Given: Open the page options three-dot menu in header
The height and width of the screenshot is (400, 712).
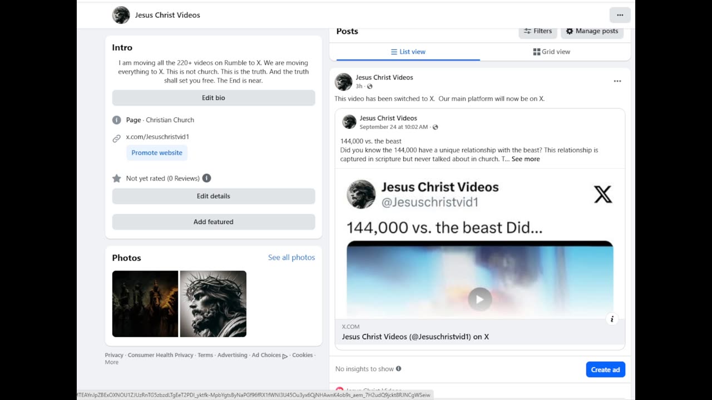Looking at the screenshot, I should [x=620, y=15].
